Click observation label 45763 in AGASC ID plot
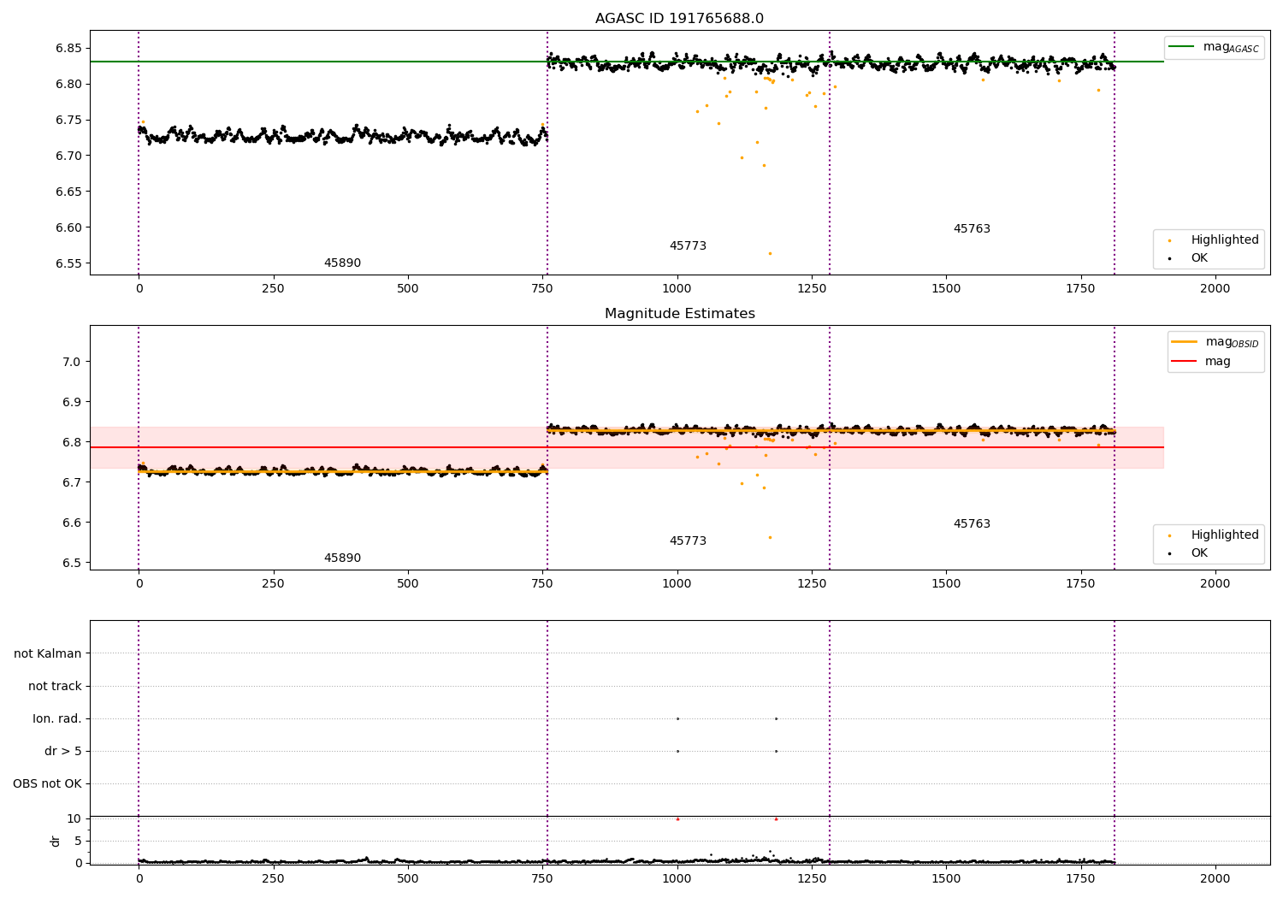The height and width of the screenshot is (898, 1283). (x=972, y=229)
